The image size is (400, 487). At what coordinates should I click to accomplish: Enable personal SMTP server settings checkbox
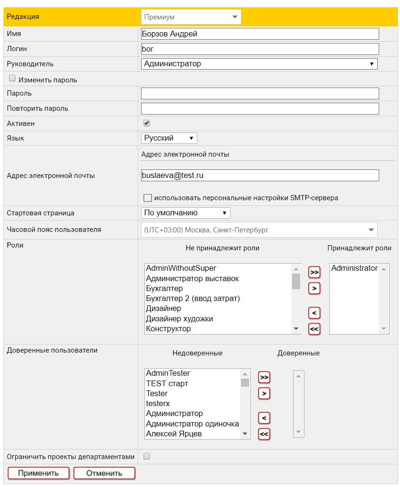point(148,198)
